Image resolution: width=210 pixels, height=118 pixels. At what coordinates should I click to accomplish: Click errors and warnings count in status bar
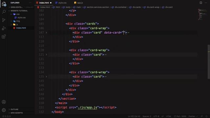tap(7, 116)
